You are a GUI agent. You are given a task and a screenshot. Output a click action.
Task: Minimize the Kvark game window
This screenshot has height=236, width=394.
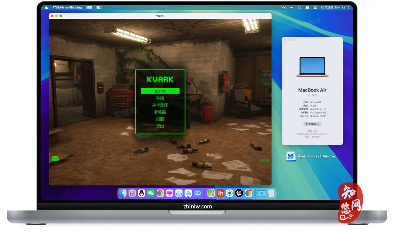pyautogui.click(x=56, y=16)
